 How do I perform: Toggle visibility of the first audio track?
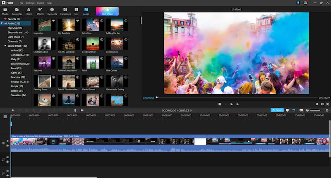click(x=7, y=157)
